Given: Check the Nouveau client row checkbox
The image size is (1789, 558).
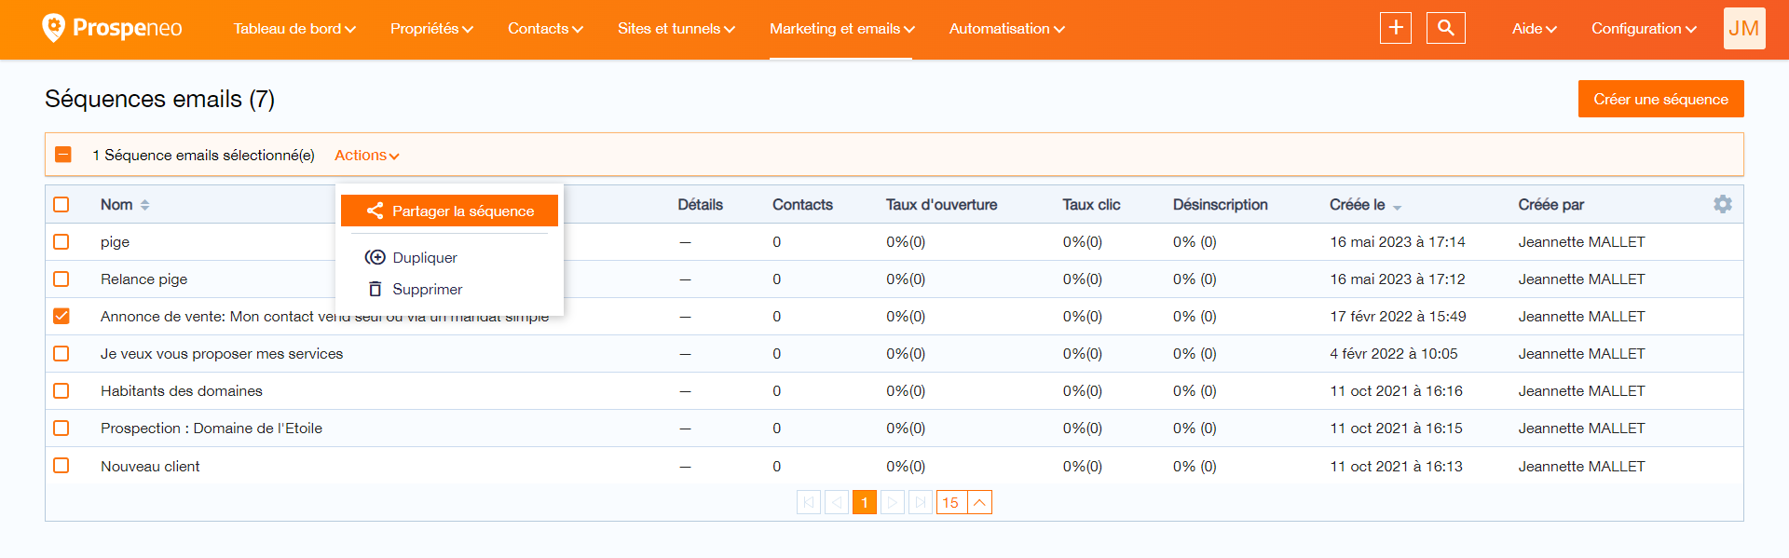Looking at the screenshot, I should coord(61,465).
